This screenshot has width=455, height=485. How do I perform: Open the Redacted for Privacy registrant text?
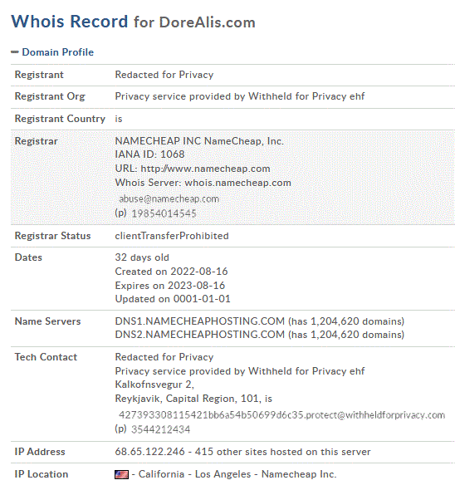[x=164, y=75]
